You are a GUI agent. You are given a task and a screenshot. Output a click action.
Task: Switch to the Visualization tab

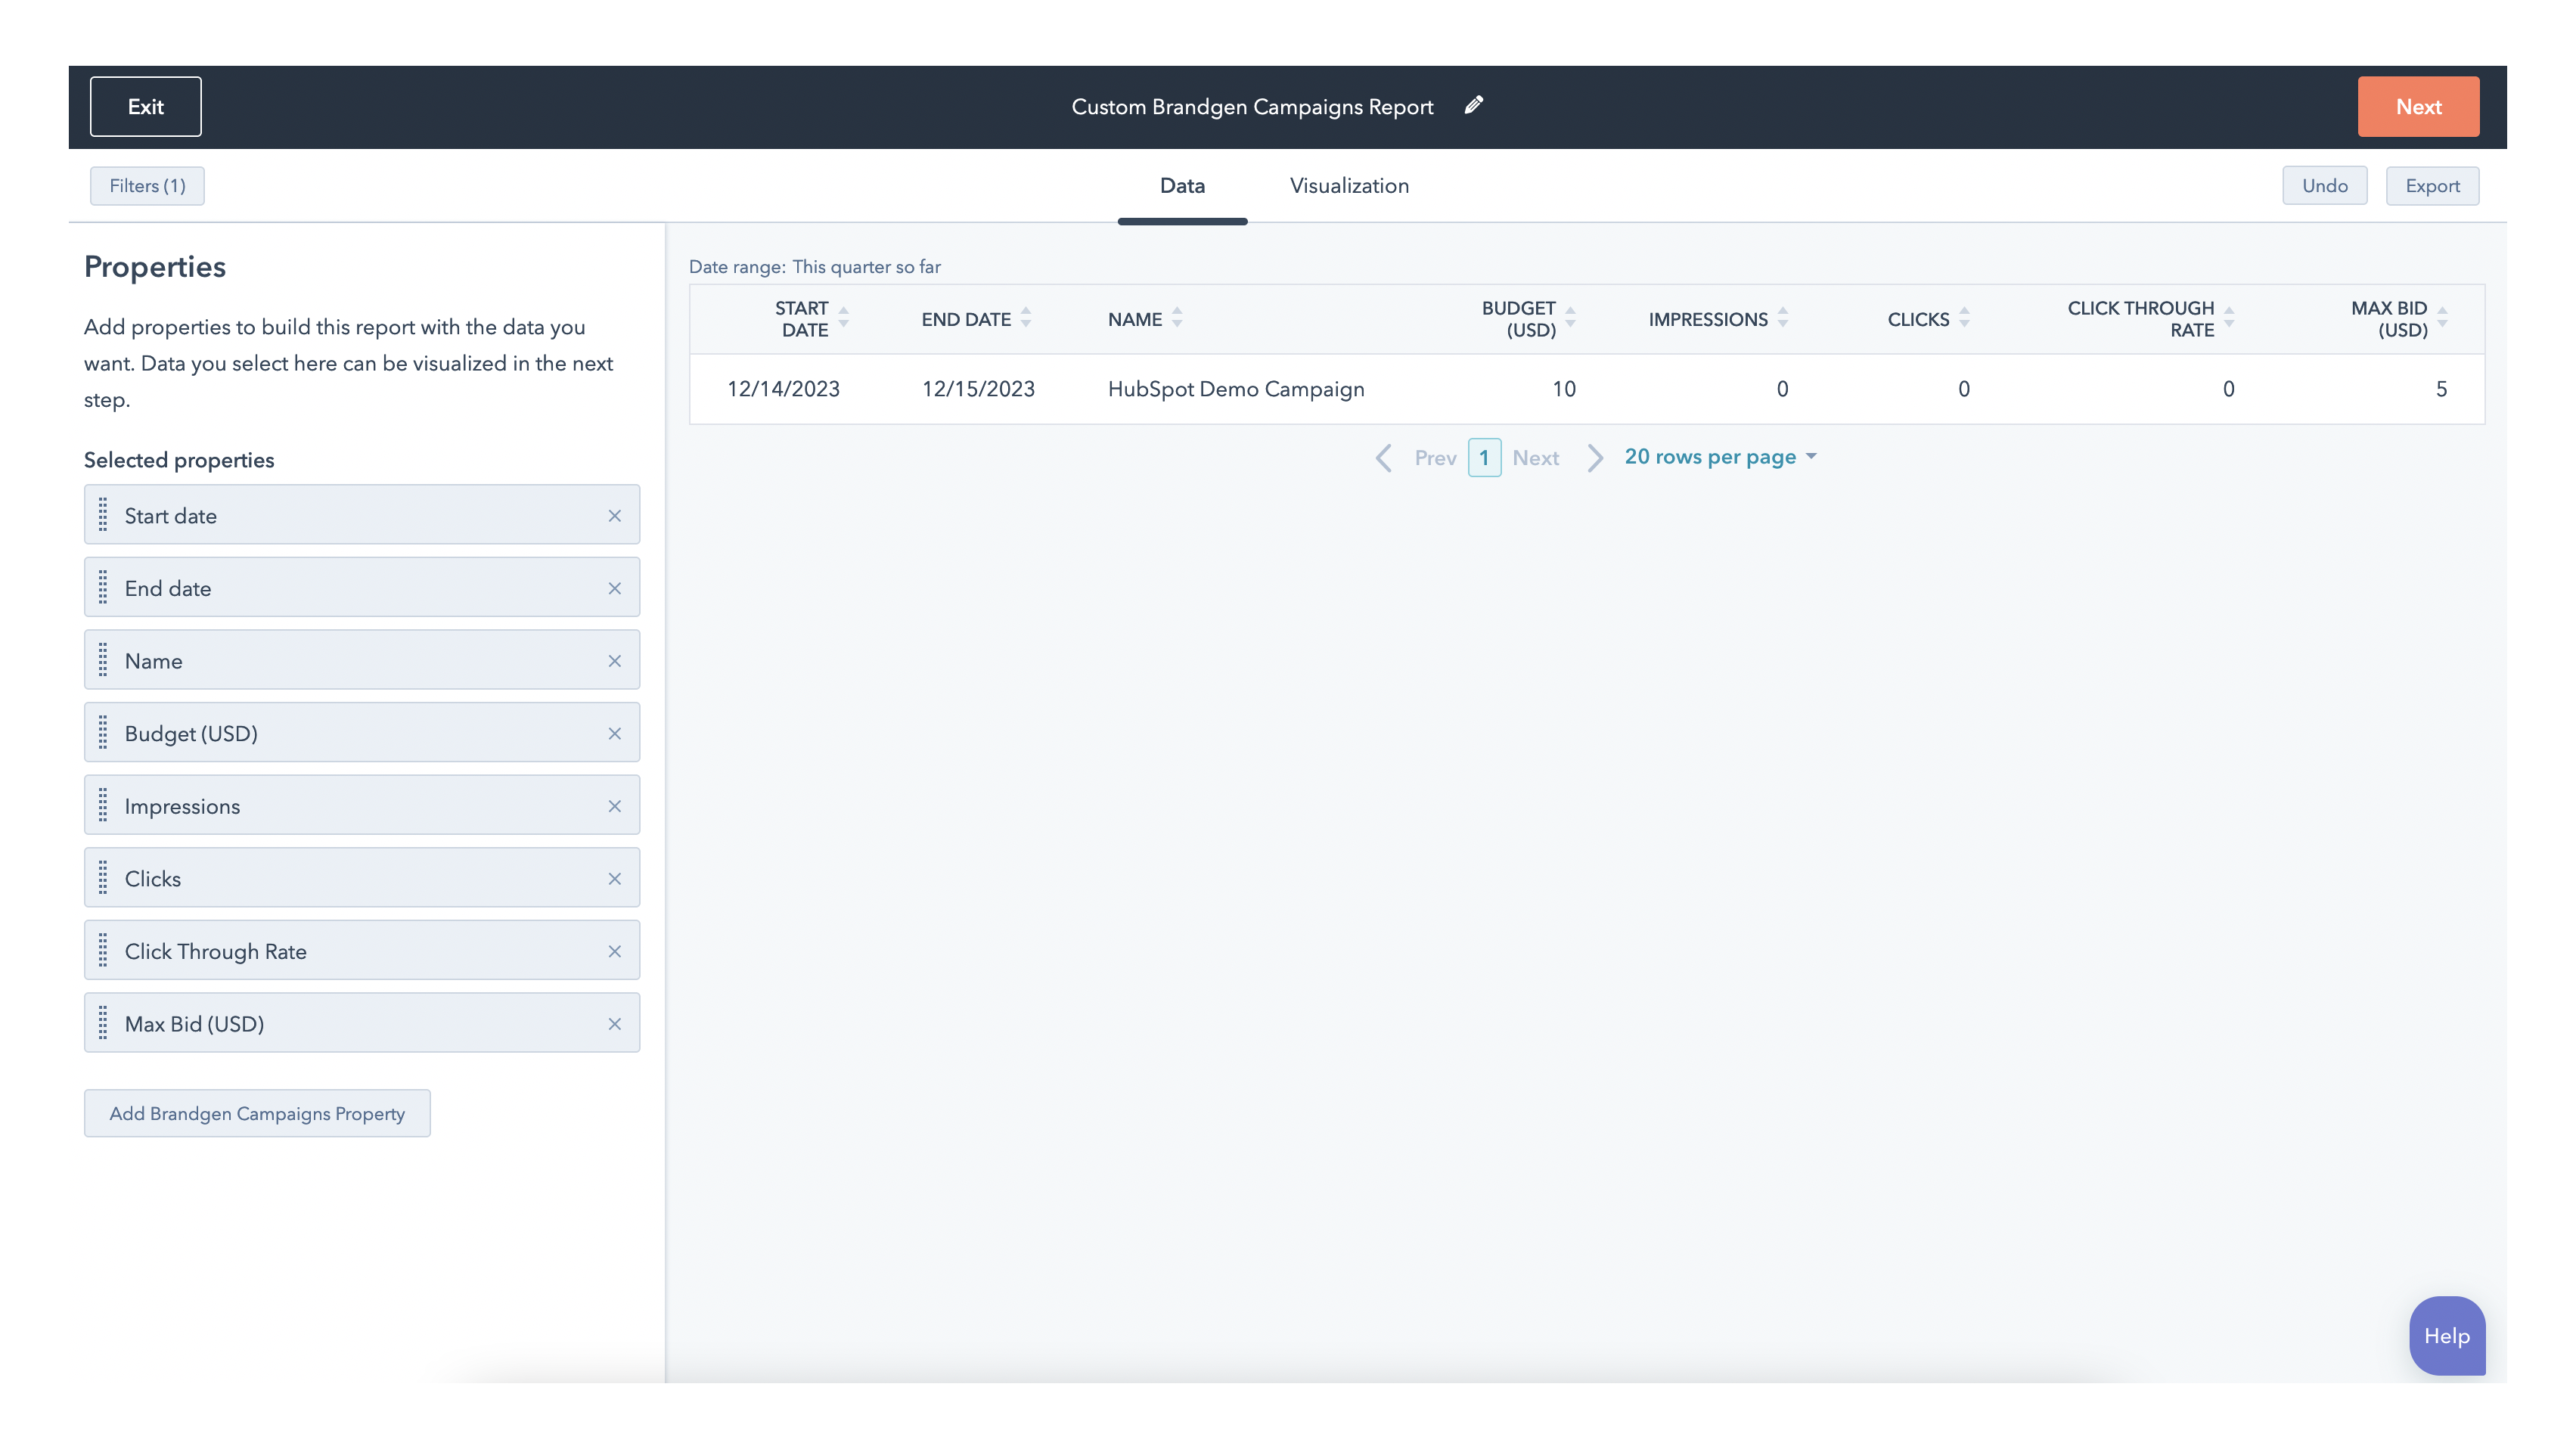[x=1348, y=185]
